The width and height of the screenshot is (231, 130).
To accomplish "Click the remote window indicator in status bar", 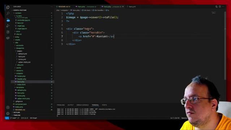I will point(7,118).
